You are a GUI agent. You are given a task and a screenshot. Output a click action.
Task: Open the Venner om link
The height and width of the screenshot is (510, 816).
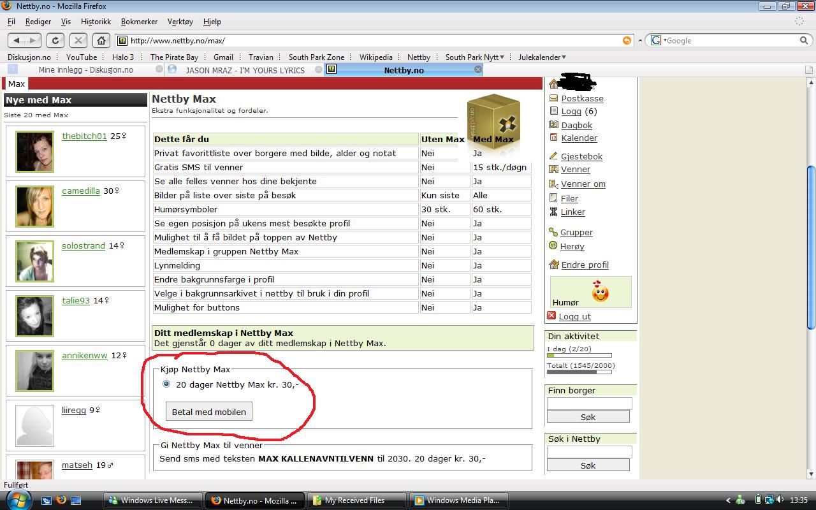tap(583, 184)
